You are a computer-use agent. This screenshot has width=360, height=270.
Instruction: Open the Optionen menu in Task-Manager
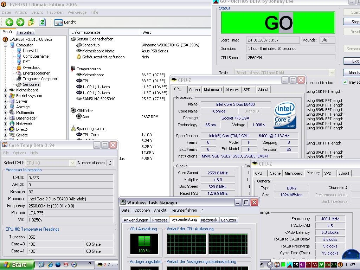[142, 210]
